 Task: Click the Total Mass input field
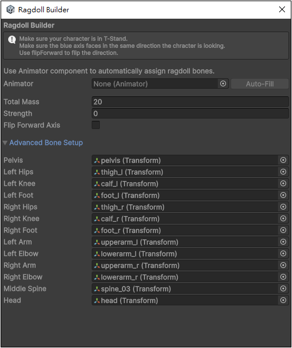(x=190, y=102)
